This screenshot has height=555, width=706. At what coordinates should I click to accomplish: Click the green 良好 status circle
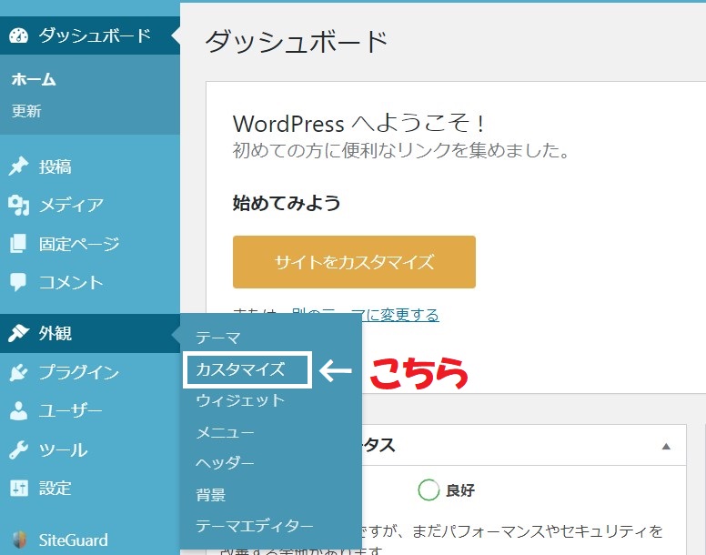(429, 489)
